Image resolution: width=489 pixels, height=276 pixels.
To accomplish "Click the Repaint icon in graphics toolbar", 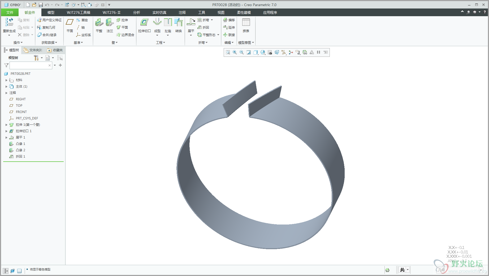I will click(249, 52).
